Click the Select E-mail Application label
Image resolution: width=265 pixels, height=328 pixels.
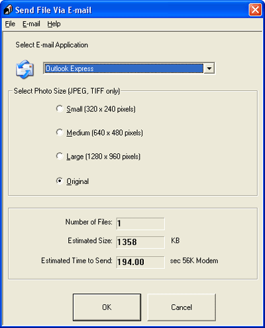tap(52, 45)
